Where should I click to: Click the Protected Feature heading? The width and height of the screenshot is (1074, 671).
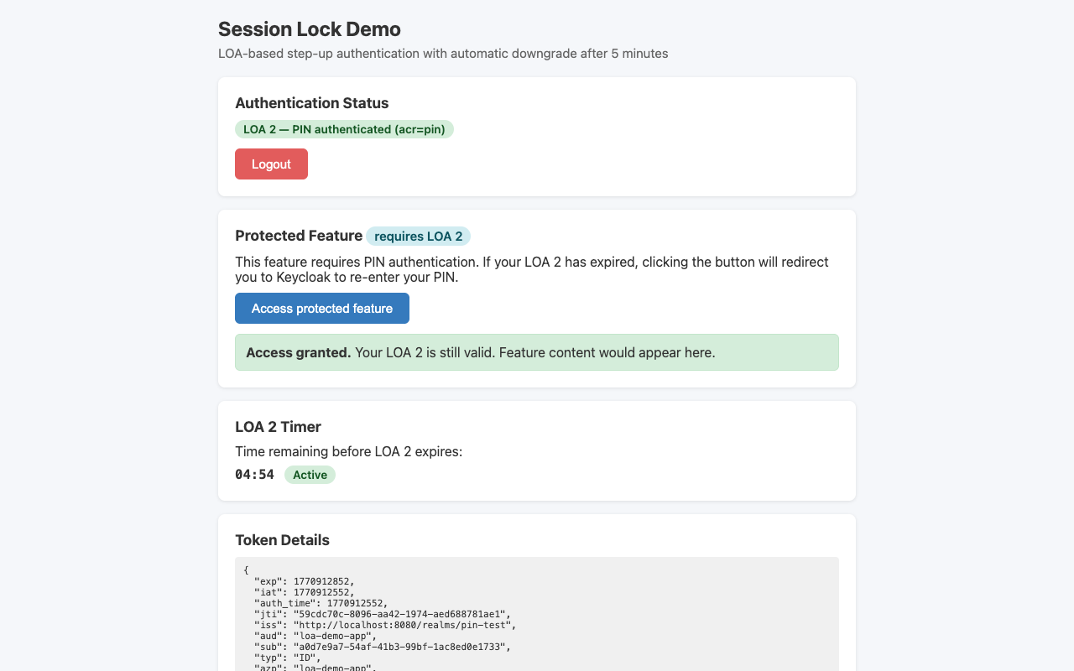click(x=299, y=236)
